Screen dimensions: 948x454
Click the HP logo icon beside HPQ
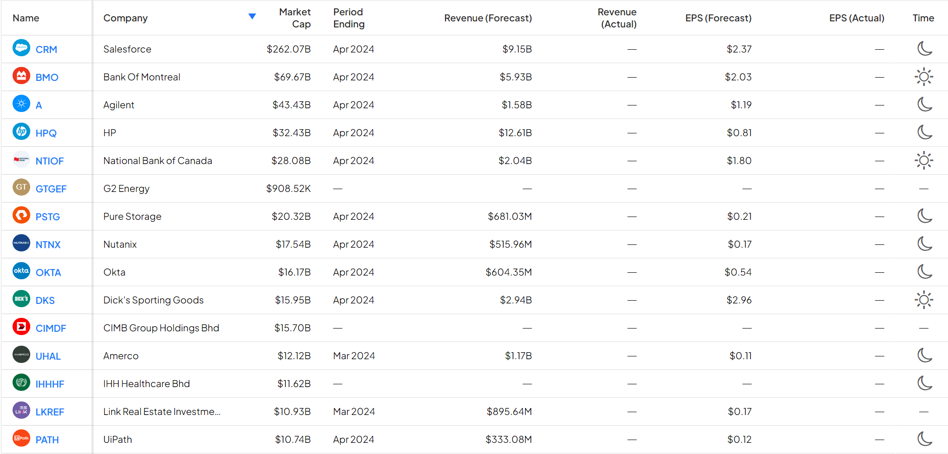click(x=21, y=132)
